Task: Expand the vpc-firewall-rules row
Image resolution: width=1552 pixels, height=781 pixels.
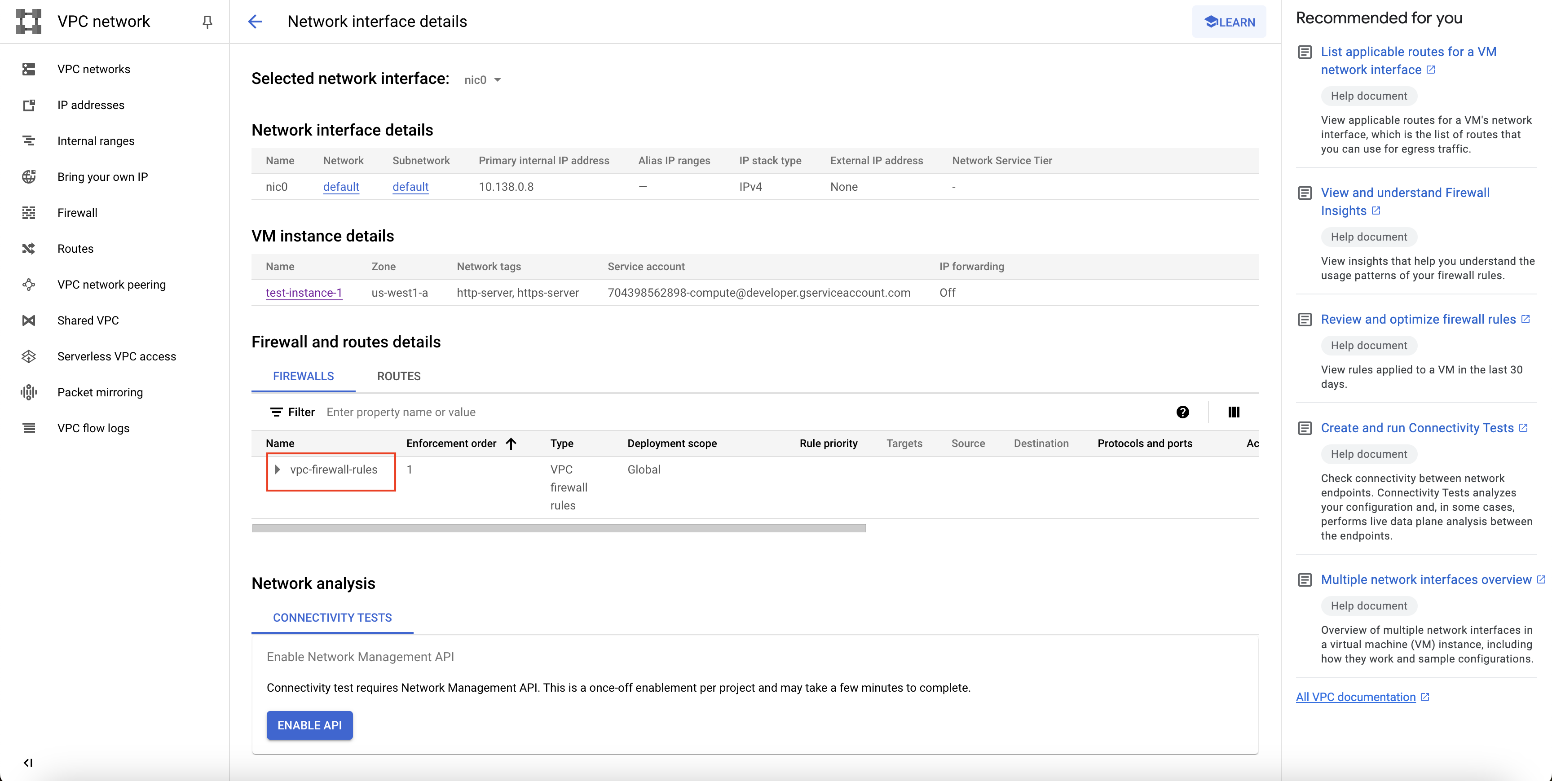Action: (277, 469)
